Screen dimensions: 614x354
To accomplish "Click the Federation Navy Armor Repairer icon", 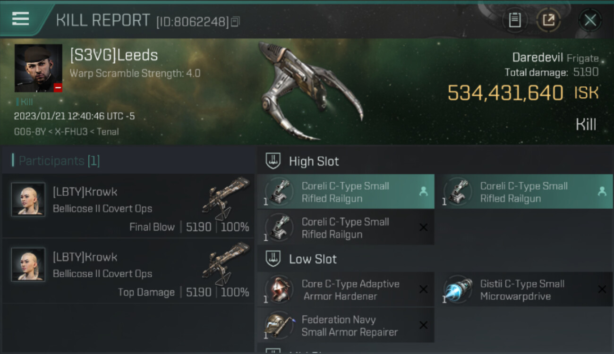I will tap(279, 326).
